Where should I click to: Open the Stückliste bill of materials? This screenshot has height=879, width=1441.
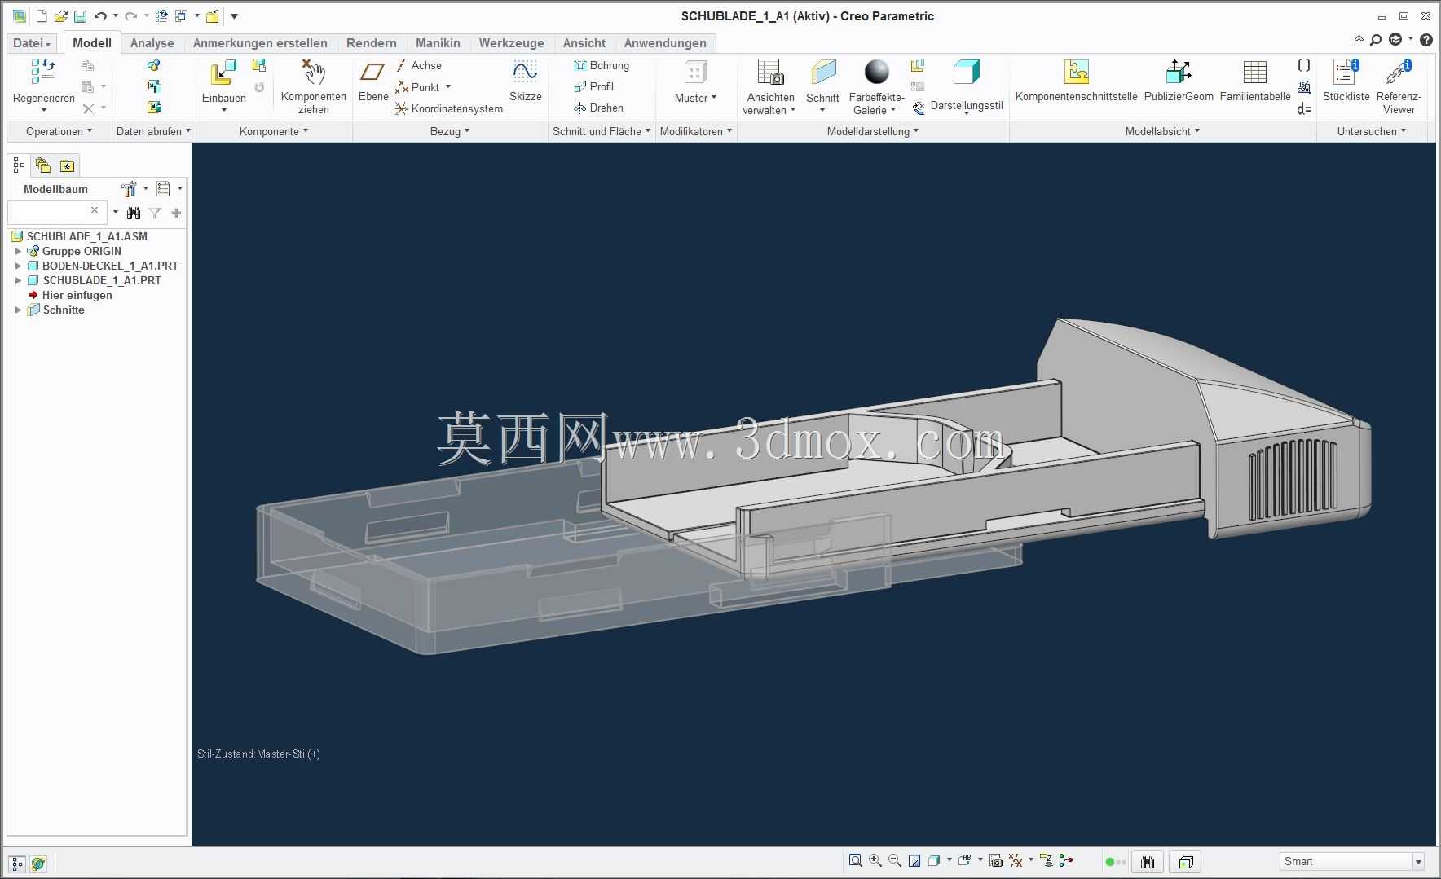click(x=1346, y=73)
